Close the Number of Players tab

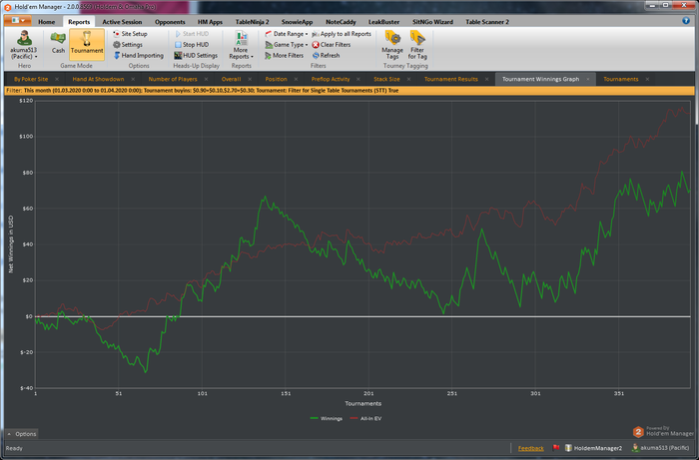tap(206, 79)
